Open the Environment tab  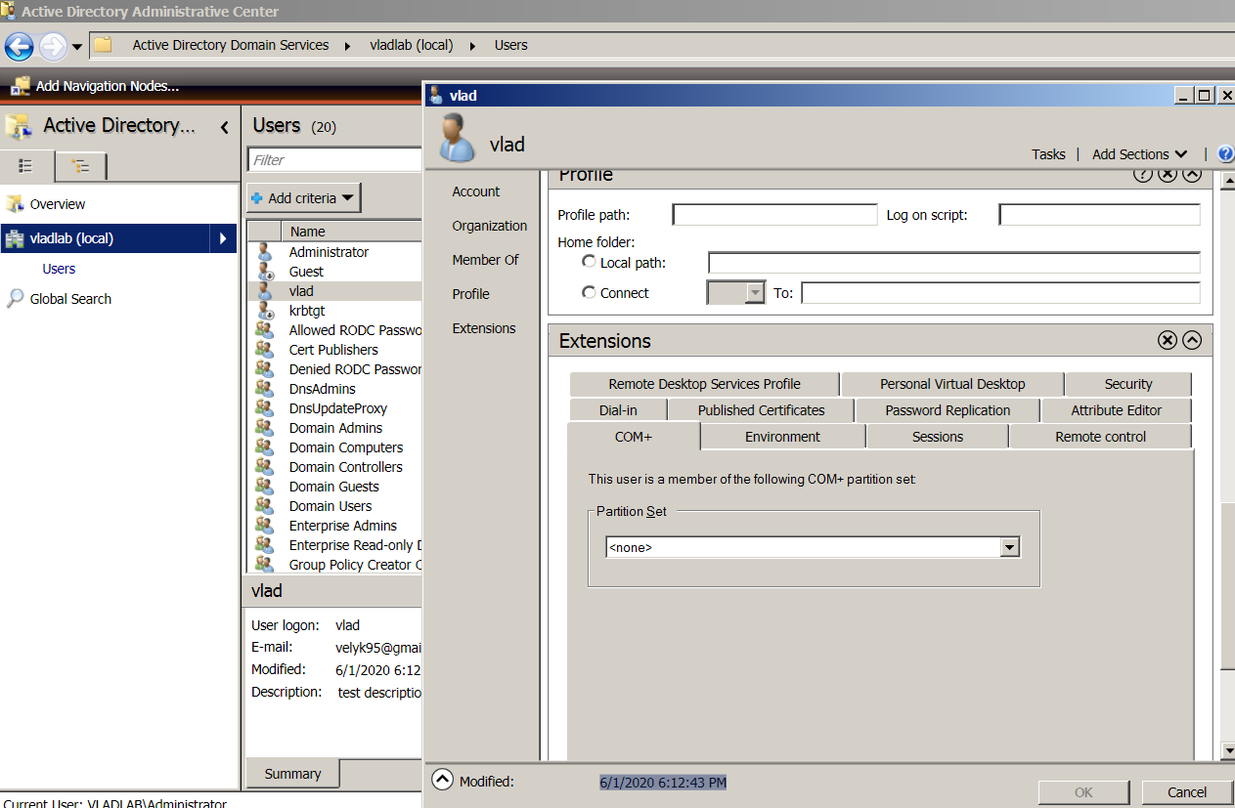tap(782, 437)
